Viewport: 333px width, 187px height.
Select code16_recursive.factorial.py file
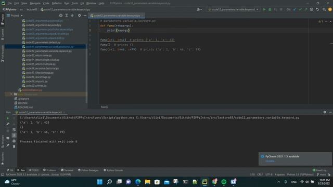coord(42,68)
